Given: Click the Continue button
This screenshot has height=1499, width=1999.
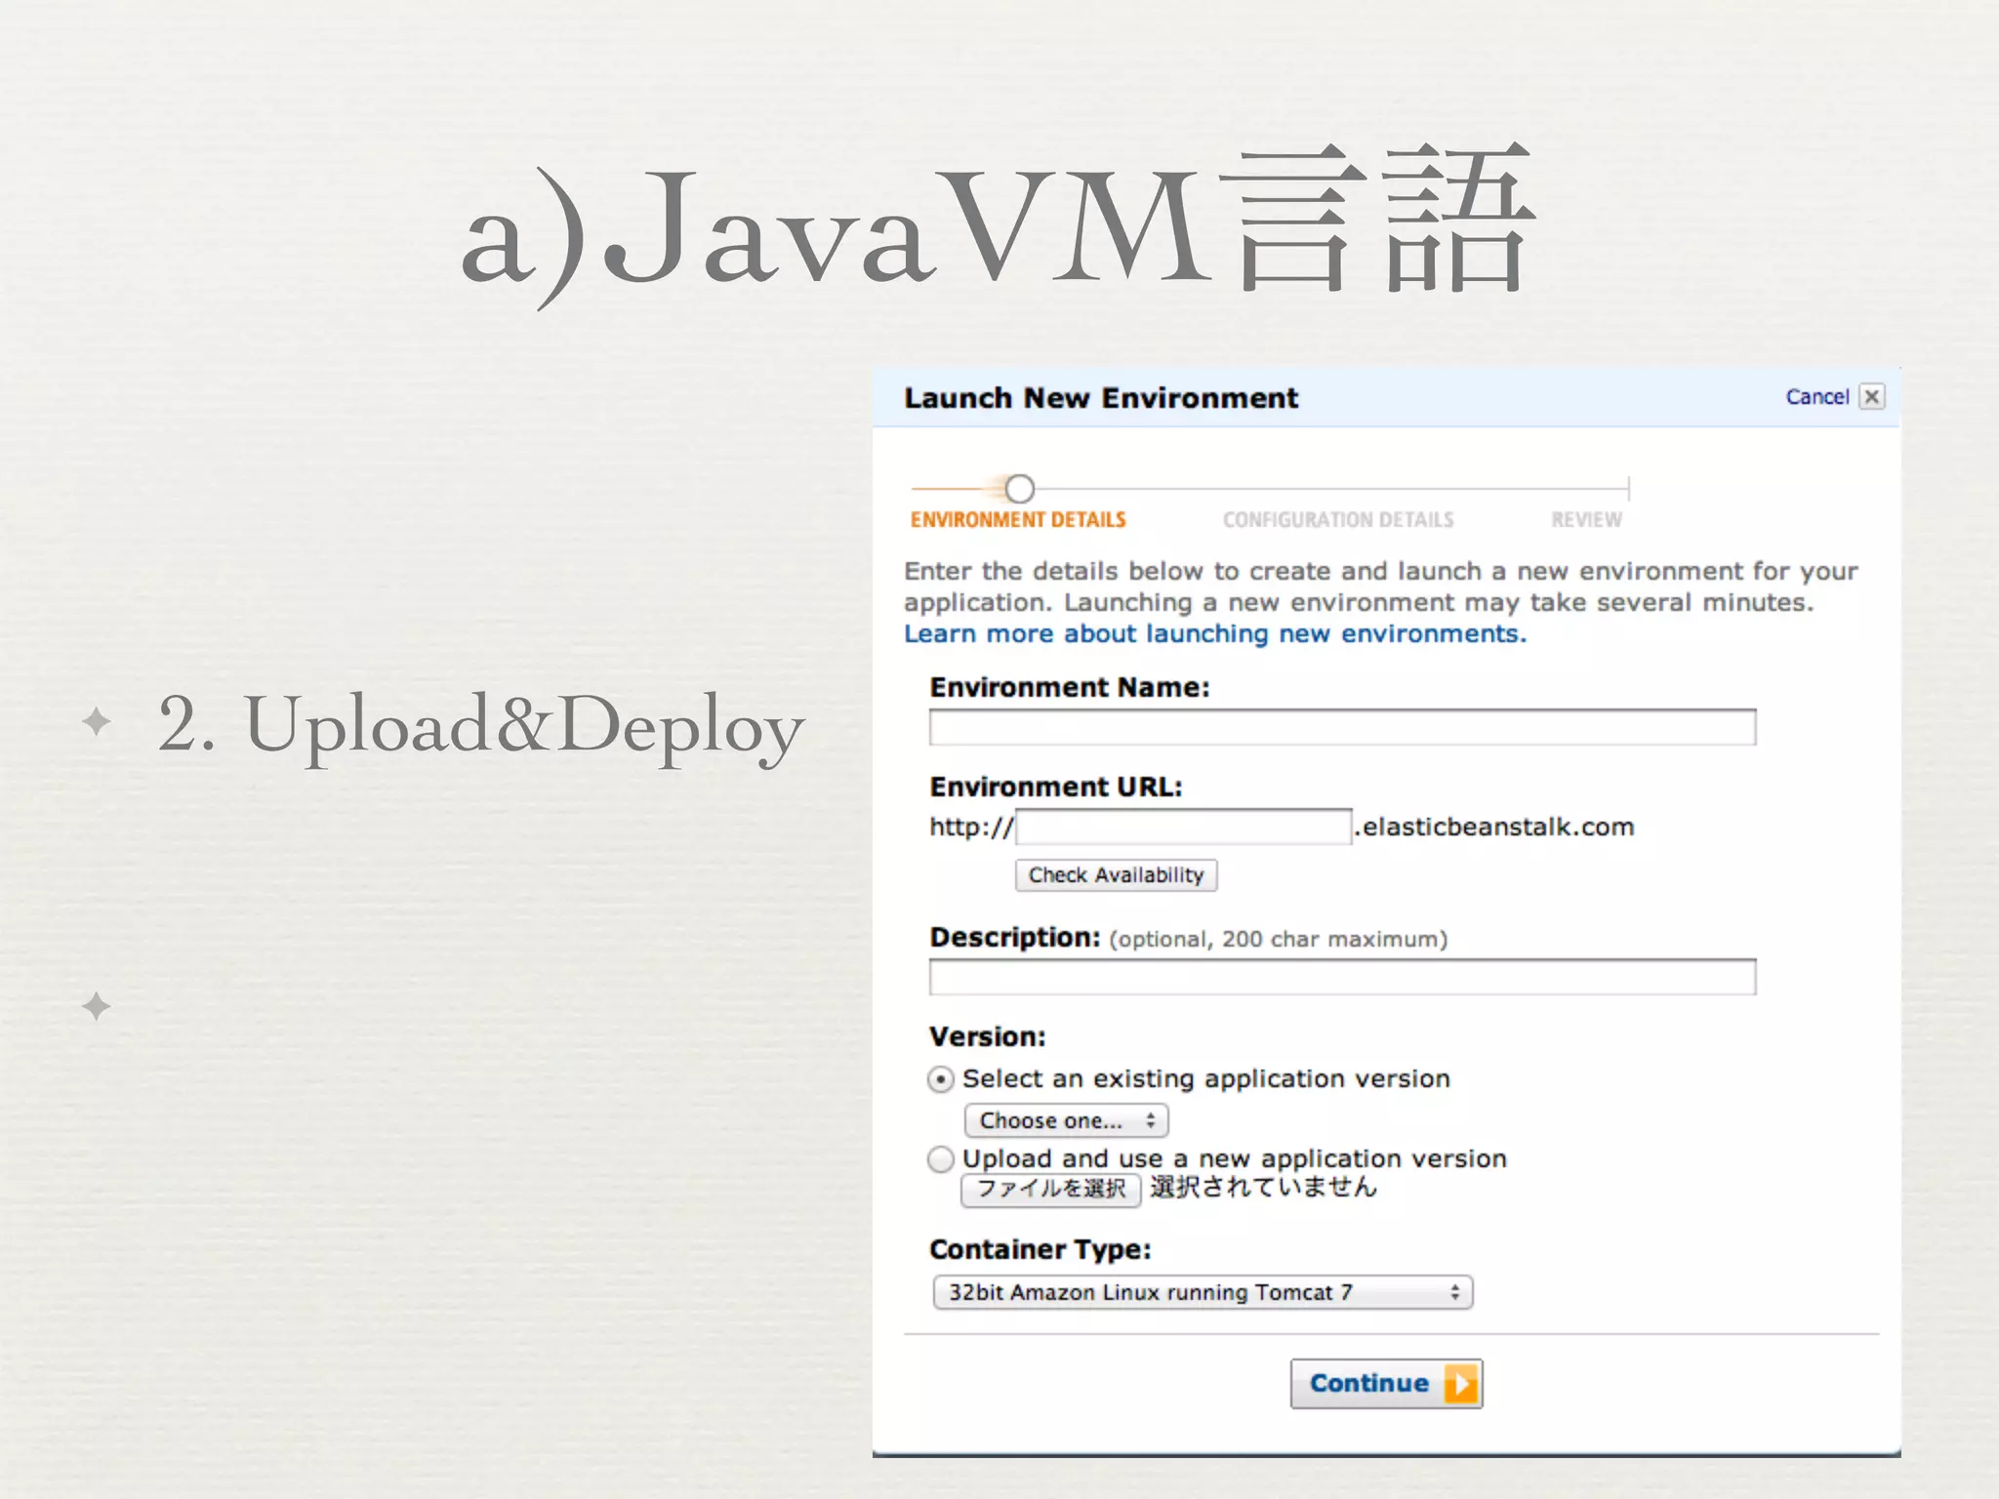Looking at the screenshot, I should (1386, 1383).
